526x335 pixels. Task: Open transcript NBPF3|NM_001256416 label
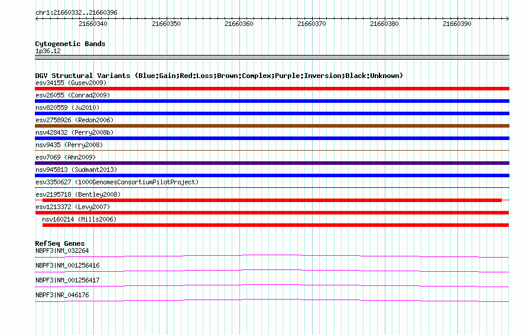point(67,266)
